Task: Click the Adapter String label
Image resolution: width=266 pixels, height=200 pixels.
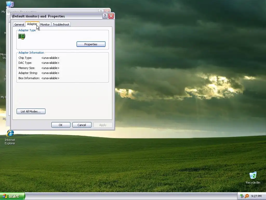Action: pyautogui.click(x=28, y=73)
